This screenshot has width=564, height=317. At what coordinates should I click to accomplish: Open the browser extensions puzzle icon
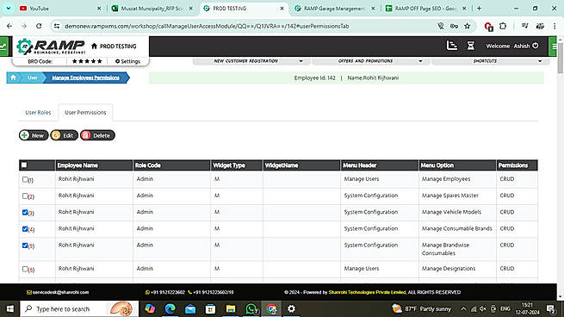tap(503, 26)
